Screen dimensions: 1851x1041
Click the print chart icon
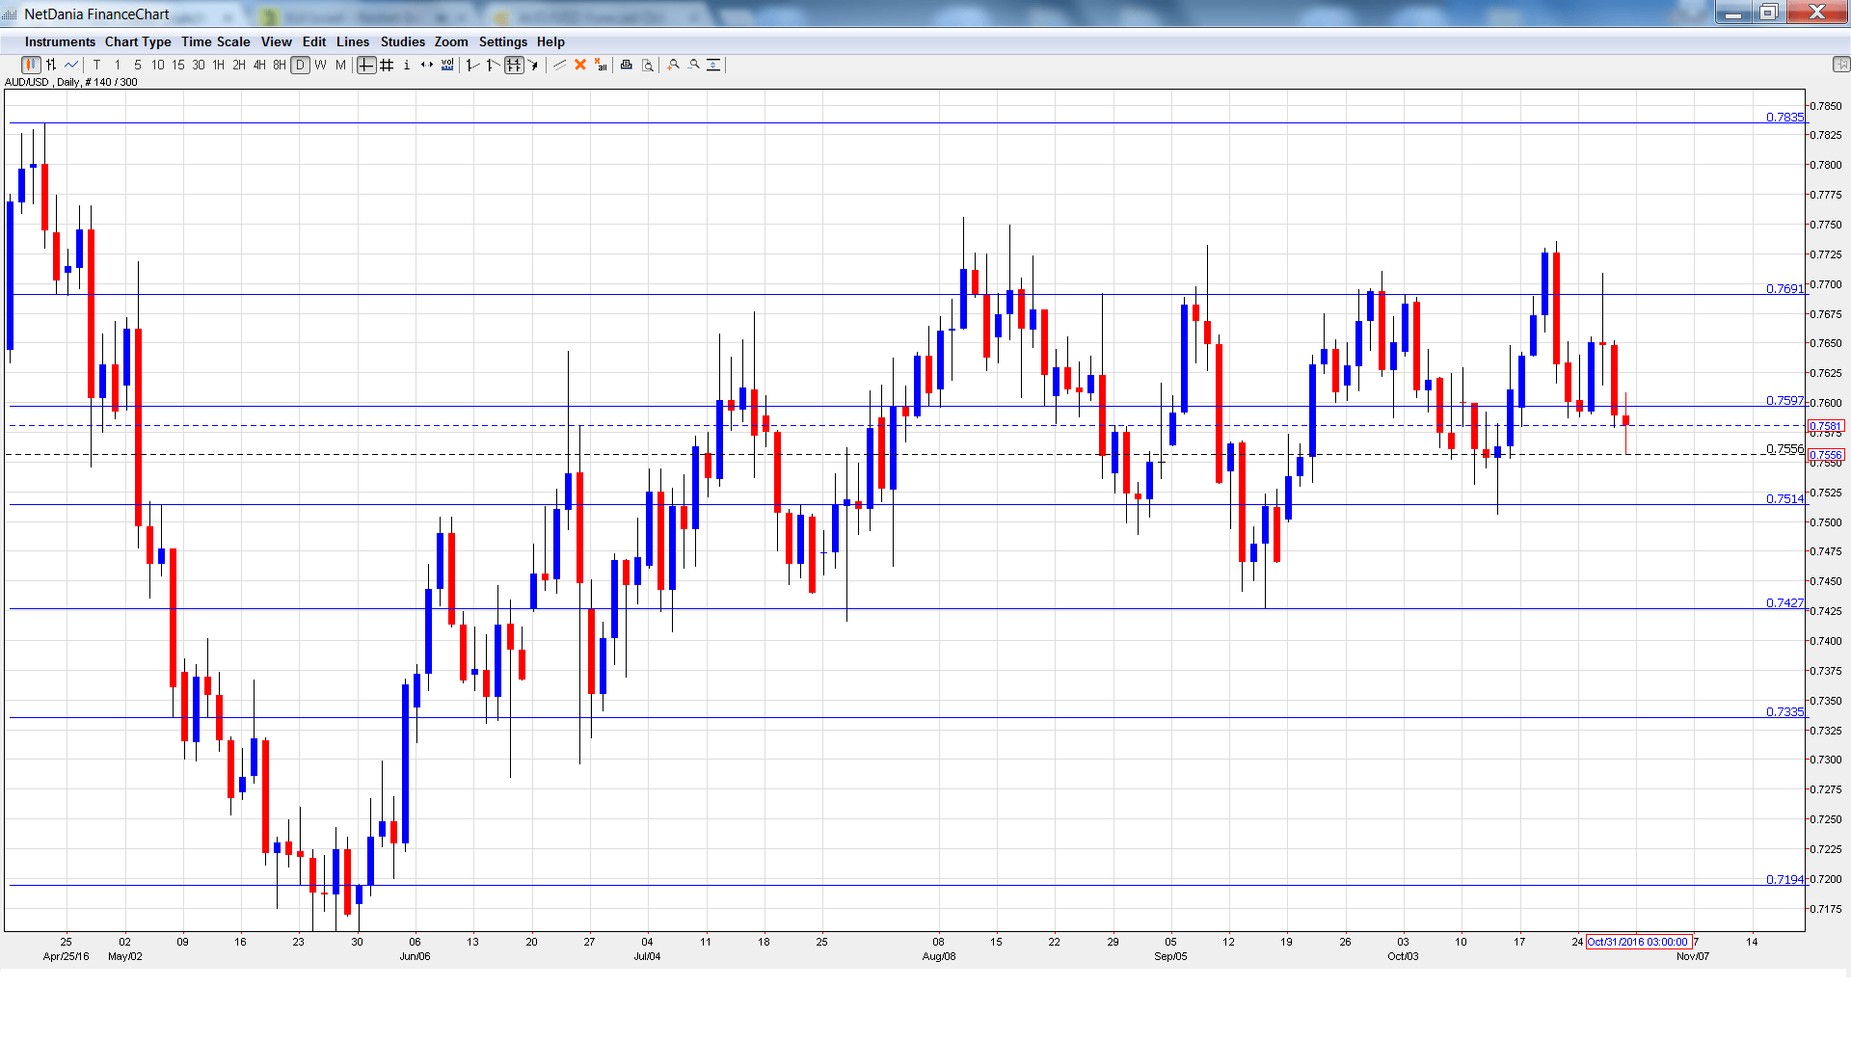pyautogui.click(x=626, y=65)
